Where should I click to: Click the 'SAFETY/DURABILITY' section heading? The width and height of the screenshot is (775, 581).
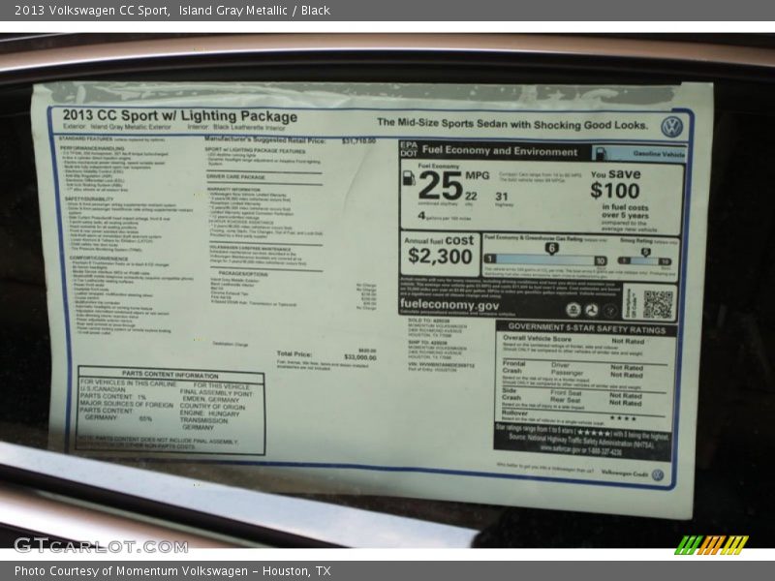tap(88, 199)
